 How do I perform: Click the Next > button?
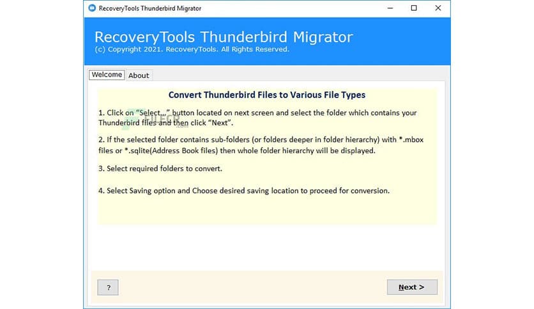[412, 287]
